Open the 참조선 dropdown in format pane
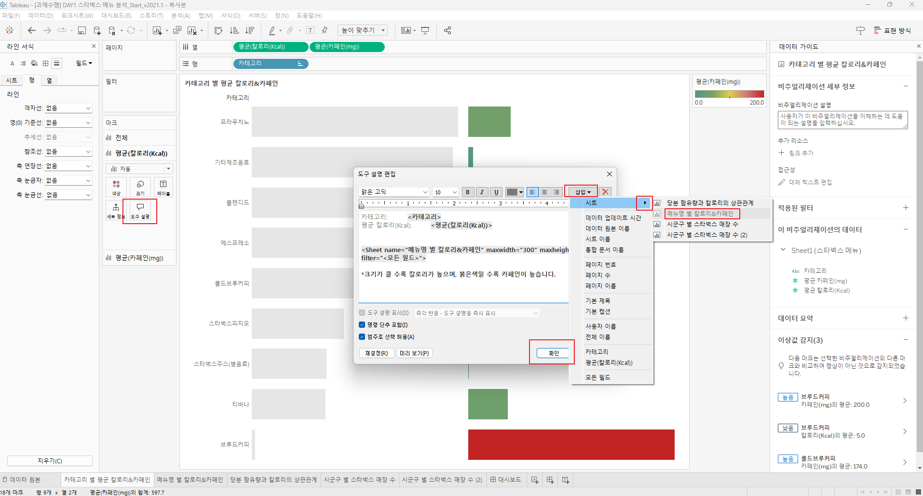The image size is (923, 496). pos(68,152)
